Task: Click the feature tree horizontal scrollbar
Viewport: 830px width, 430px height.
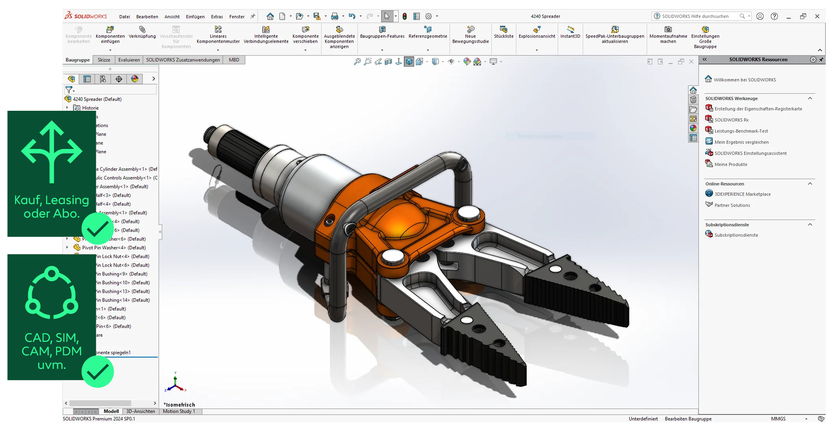Action: (101, 403)
